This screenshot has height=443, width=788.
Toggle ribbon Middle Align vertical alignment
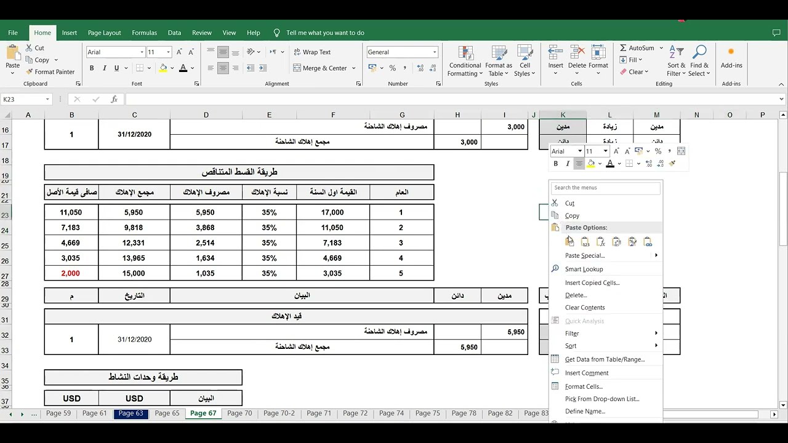pos(223,52)
